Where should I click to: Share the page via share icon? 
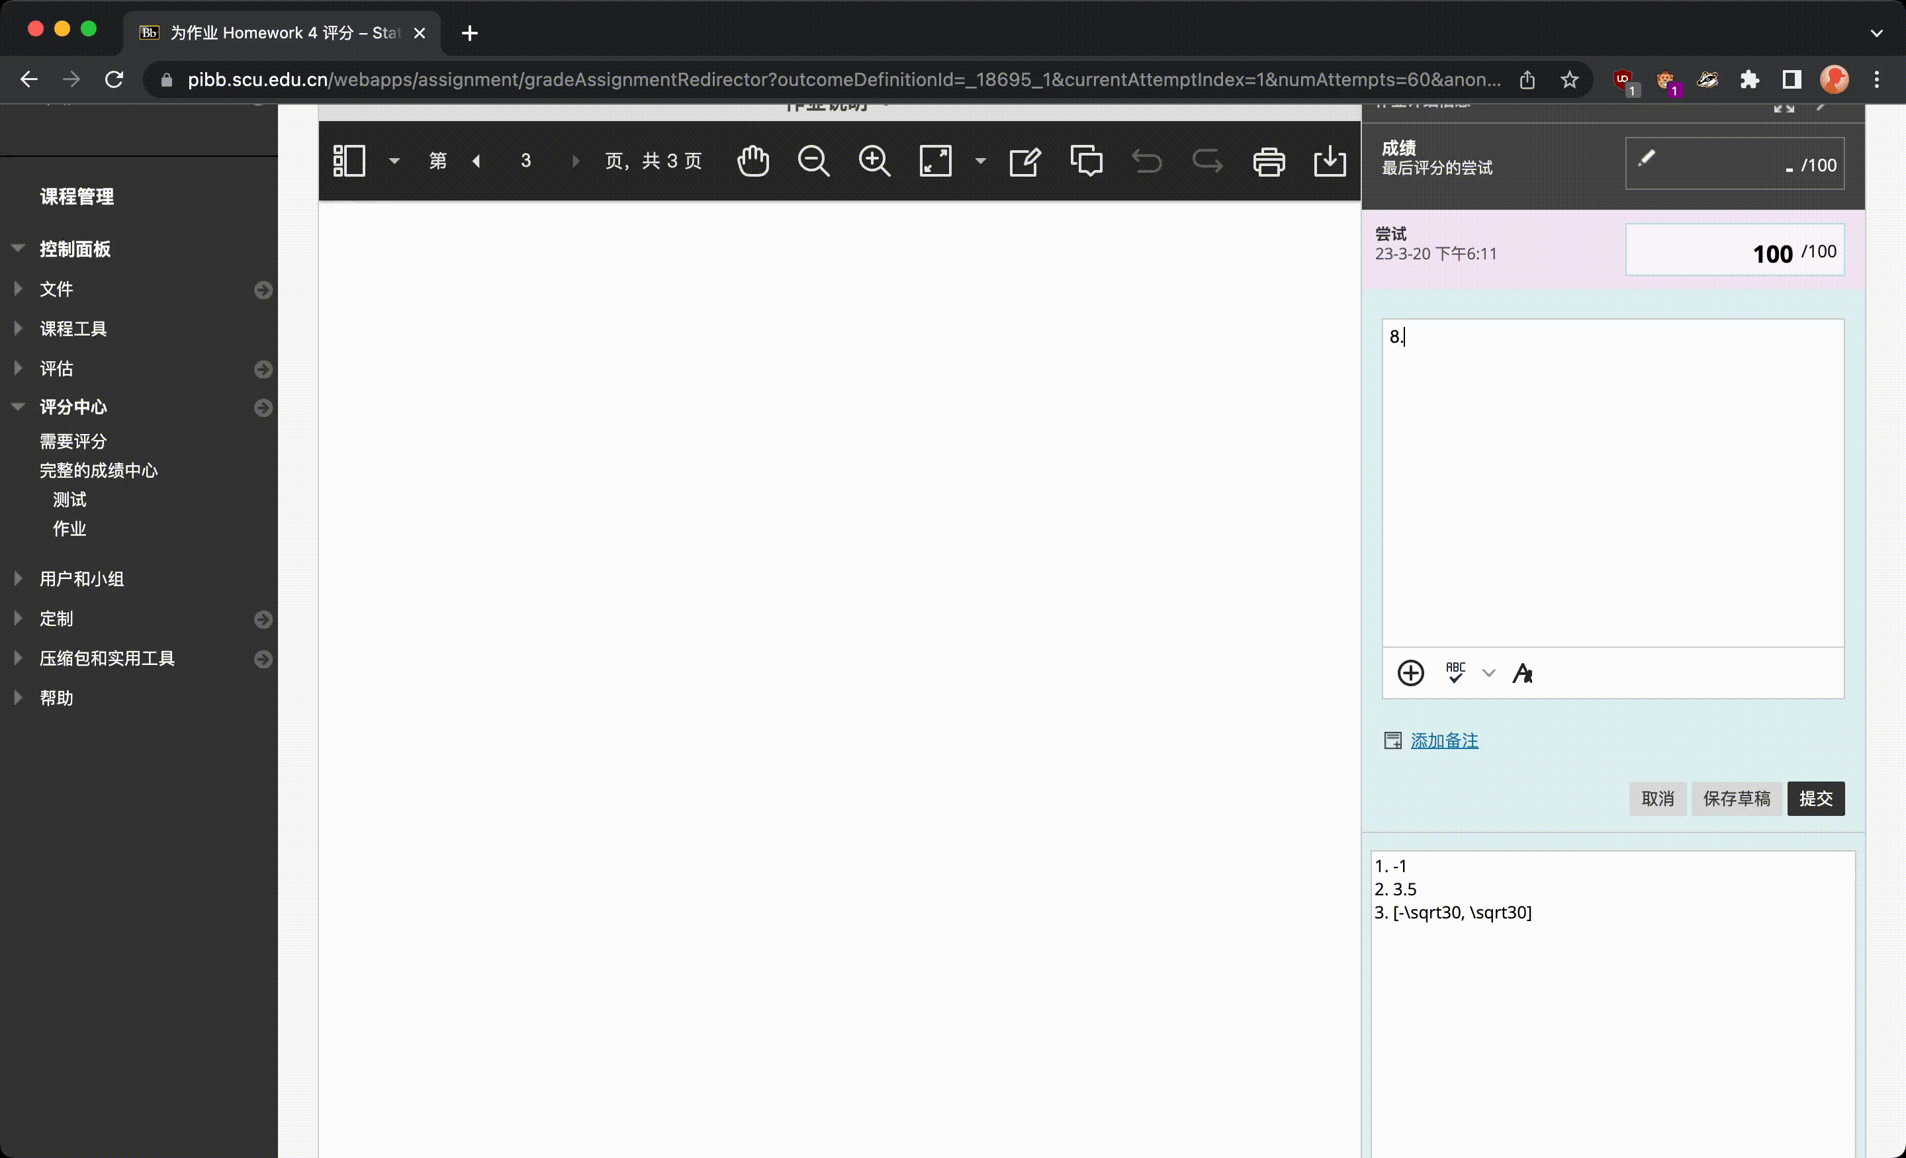click(x=1527, y=79)
